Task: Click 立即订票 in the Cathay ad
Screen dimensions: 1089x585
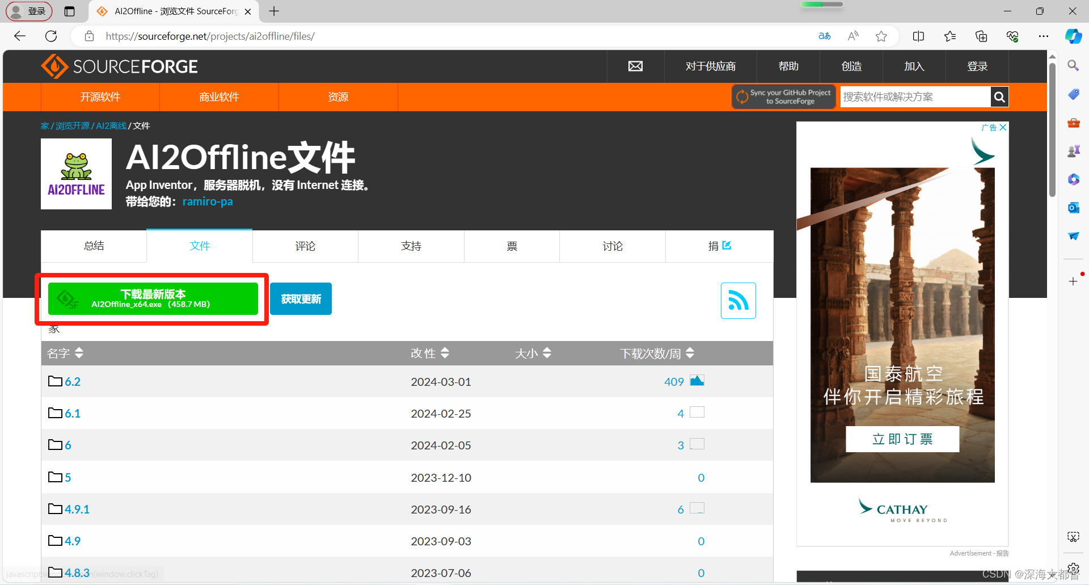Action: [902, 439]
